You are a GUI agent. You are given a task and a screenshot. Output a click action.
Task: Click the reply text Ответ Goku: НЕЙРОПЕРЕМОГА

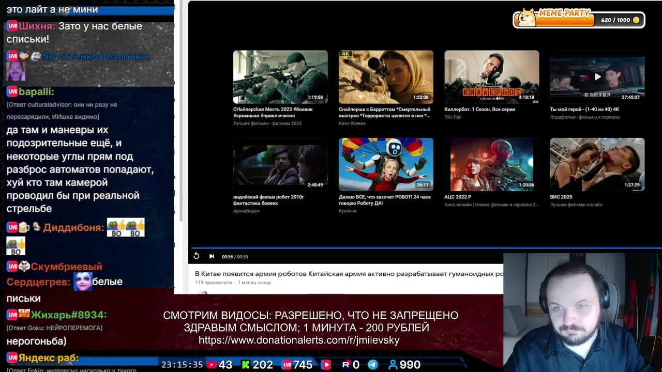click(54, 328)
